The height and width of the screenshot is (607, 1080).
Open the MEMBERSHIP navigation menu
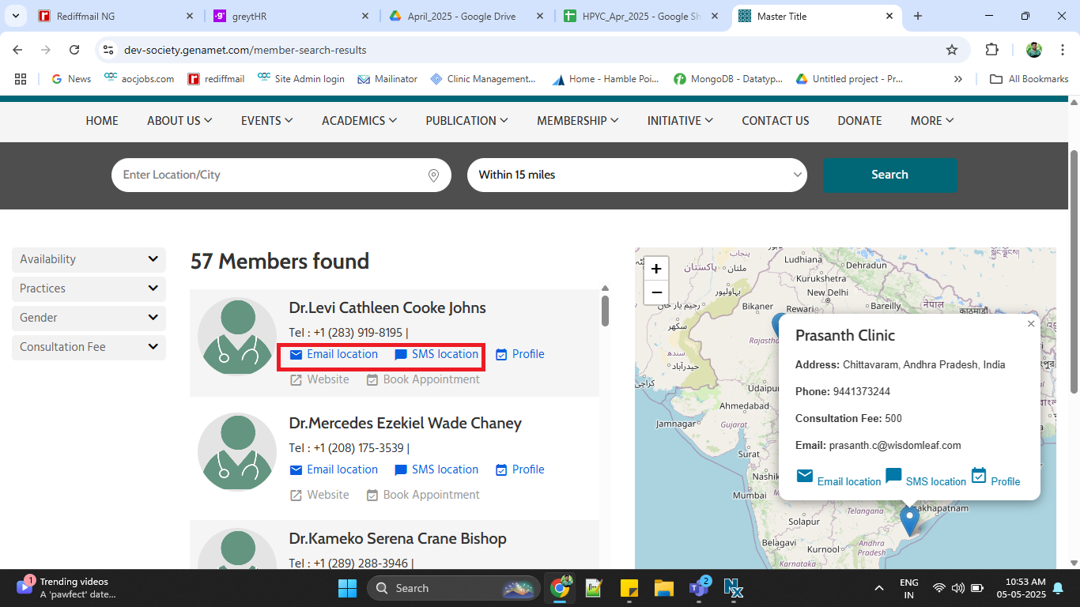577,121
